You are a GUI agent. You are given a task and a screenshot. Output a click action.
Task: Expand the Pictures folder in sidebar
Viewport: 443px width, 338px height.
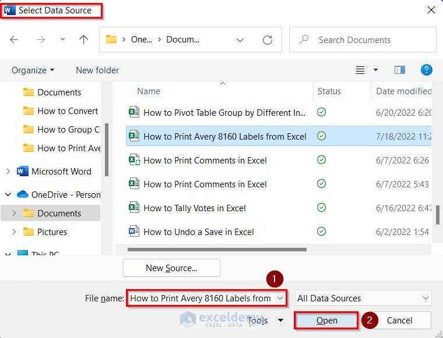[15, 232]
